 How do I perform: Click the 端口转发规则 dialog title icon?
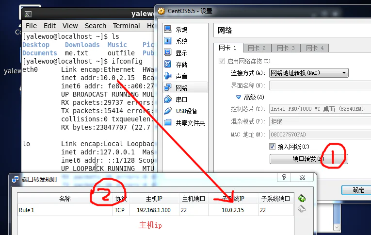pos(16,179)
